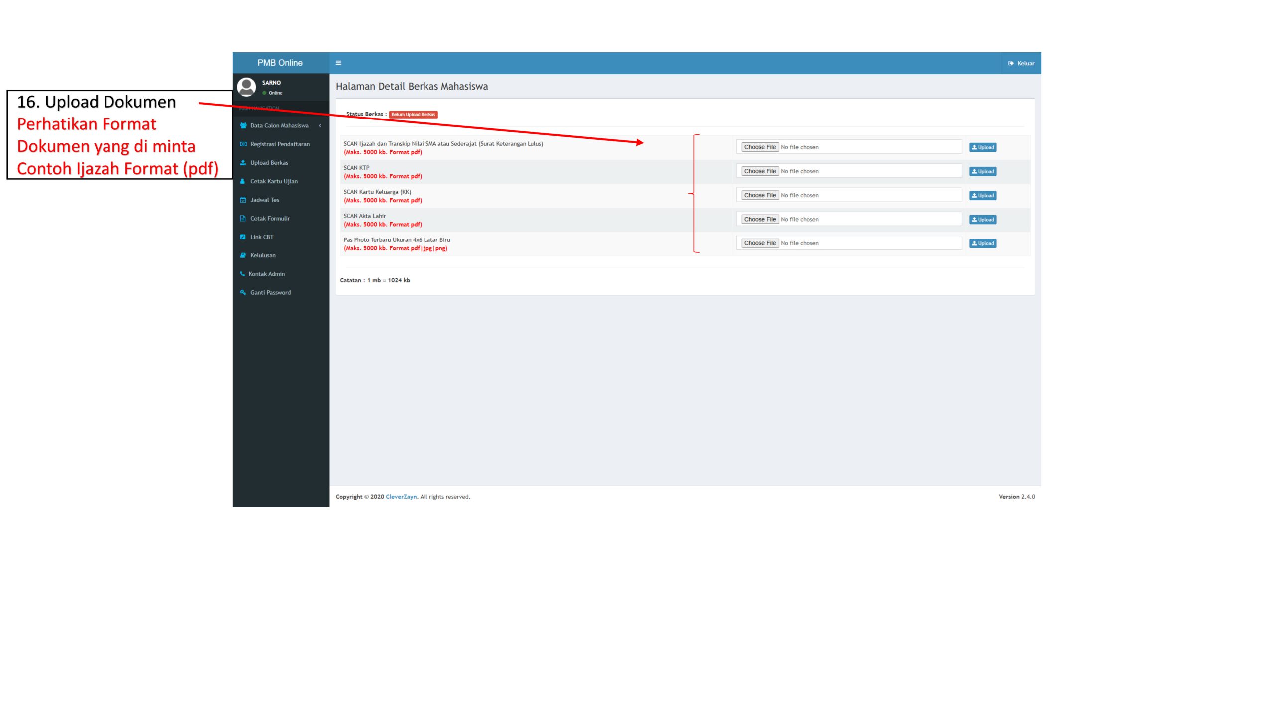The width and height of the screenshot is (1274, 717).
Task: Click Link CBT sidebar icon
Action: (243, 237)
